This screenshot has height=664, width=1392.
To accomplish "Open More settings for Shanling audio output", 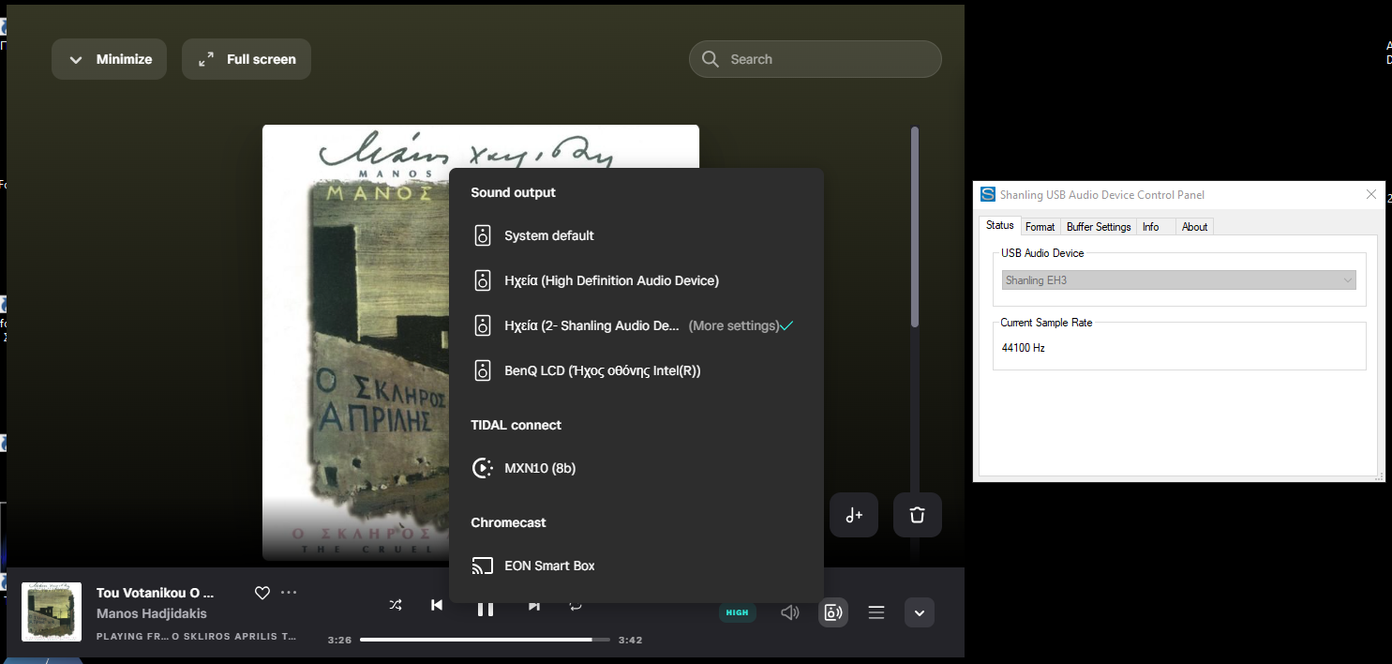I will pyautogui.click(x=731, y=325).
